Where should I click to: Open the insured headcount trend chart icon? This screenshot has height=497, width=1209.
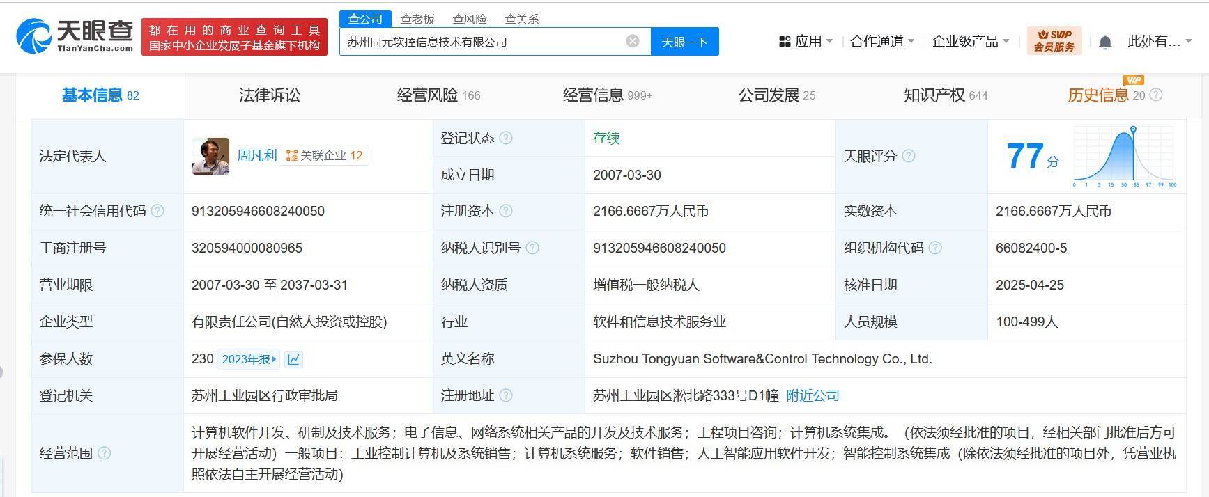click(x=293, y=359)
